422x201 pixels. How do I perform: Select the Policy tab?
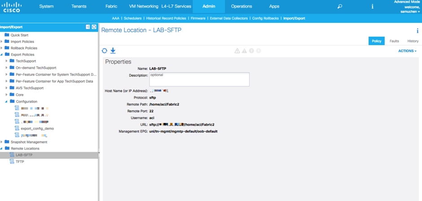[x=376, y=41]
